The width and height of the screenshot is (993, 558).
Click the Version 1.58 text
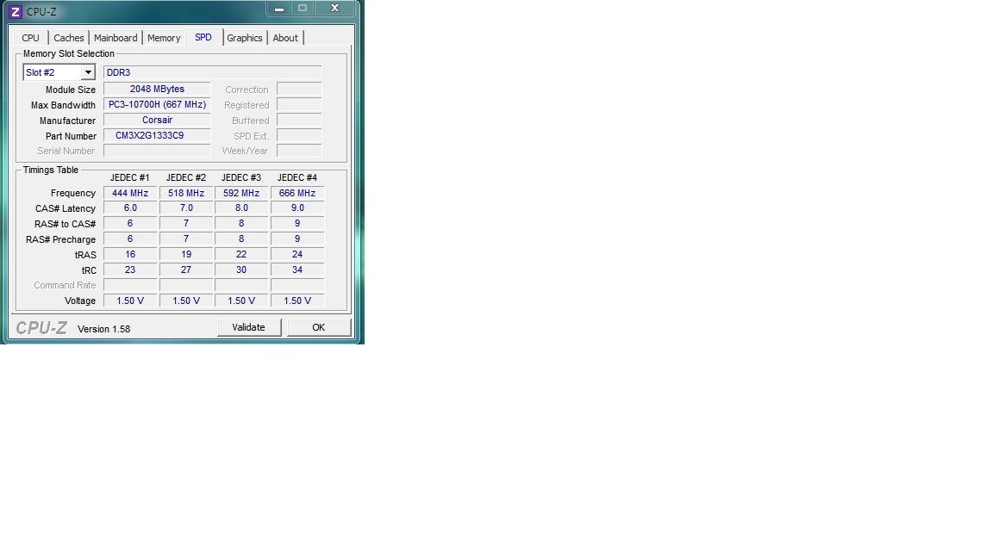tap(103, 329)
